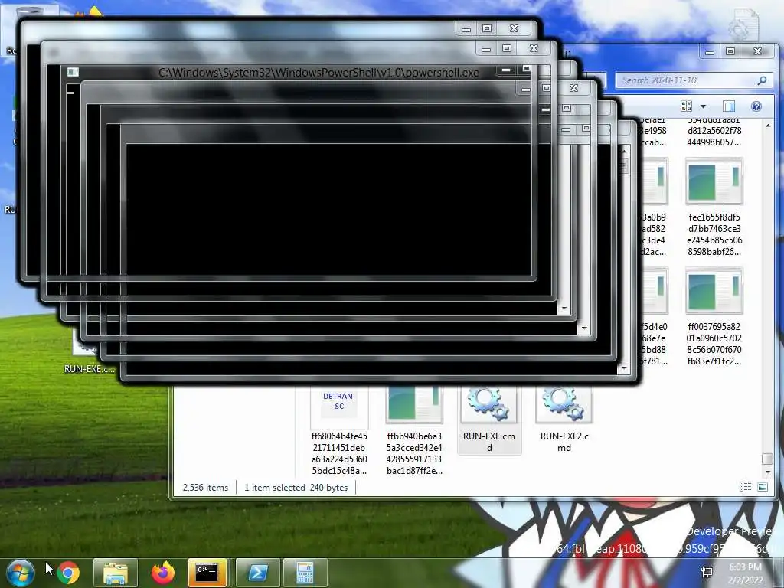Launch Firefox from the taskbar
784x588 pixels.
163,573
